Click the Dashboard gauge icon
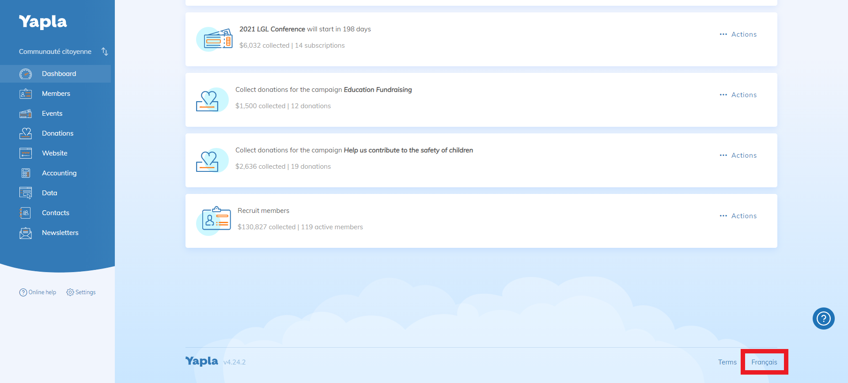This screenshot has width=848, height=383. pos(26,74)
